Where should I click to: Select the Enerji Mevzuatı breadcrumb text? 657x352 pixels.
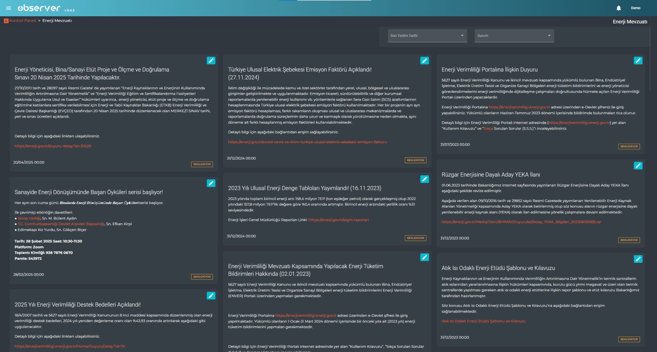click(x=57, y=21)
